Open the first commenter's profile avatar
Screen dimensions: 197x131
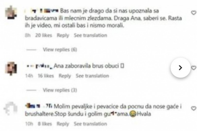[11, 13]
